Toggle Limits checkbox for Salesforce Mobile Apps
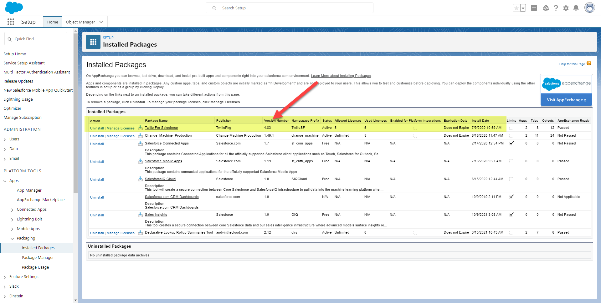The image size is (601, 303). (x=511, y=161)
